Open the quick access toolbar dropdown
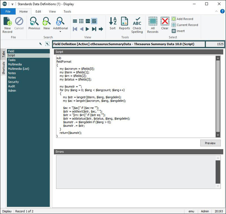Image resolution: width=226 pixels, height=214 pixels. click(x=12, y=4)
